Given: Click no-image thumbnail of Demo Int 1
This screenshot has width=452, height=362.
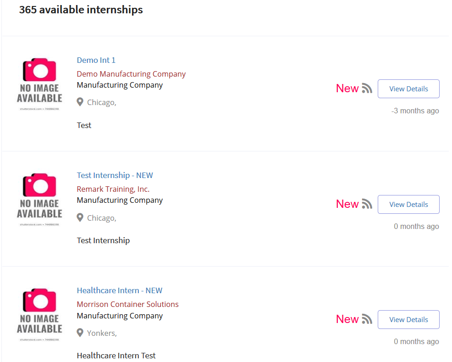Looking at the screenshot, I should pyautogui.click(x=39, y=84).
